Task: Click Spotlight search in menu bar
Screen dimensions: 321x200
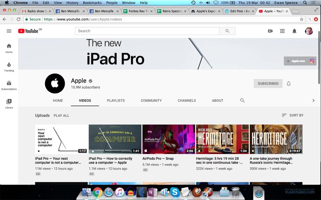Action: [x=305, y=3]
